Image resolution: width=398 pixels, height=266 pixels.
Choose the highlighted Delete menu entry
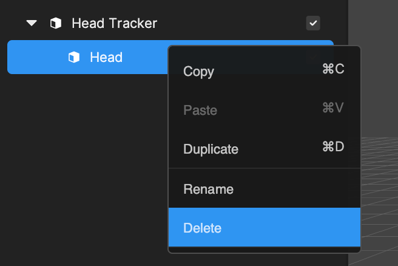[x=265, y=227]
